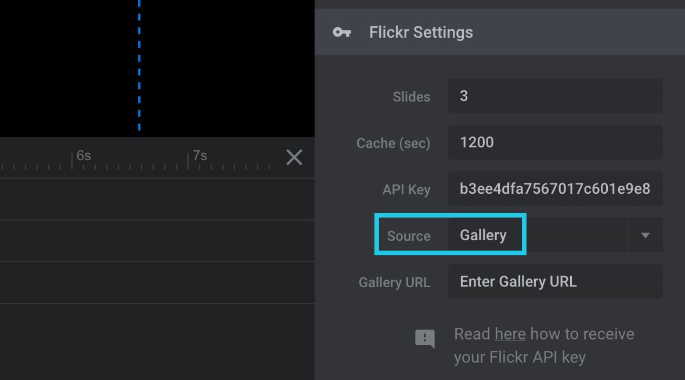Viewport: 685px width, 380px height.
Task: Click the API Key input field
Action: (555, 189)
